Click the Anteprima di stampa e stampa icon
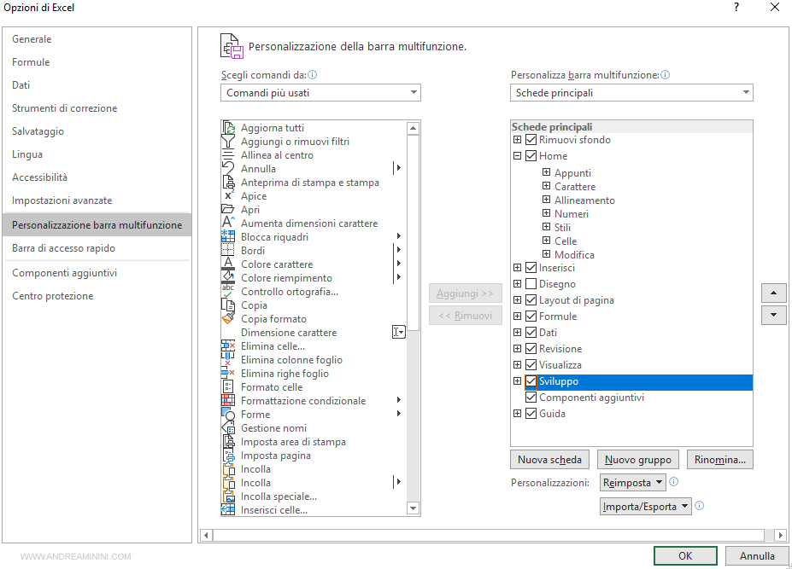 [x=228, y=182]
